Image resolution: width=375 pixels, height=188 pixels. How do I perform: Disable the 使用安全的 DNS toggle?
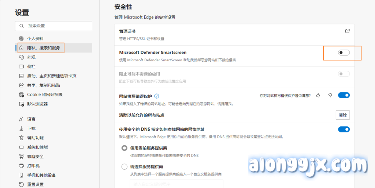coord(344,129)
